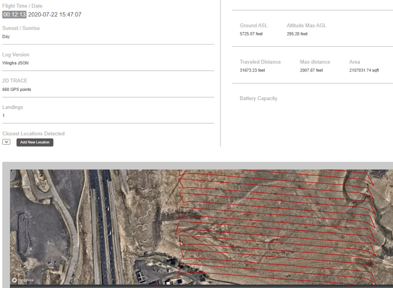Click the Mapbox logo on the map
393x288 pixels.
23,280
